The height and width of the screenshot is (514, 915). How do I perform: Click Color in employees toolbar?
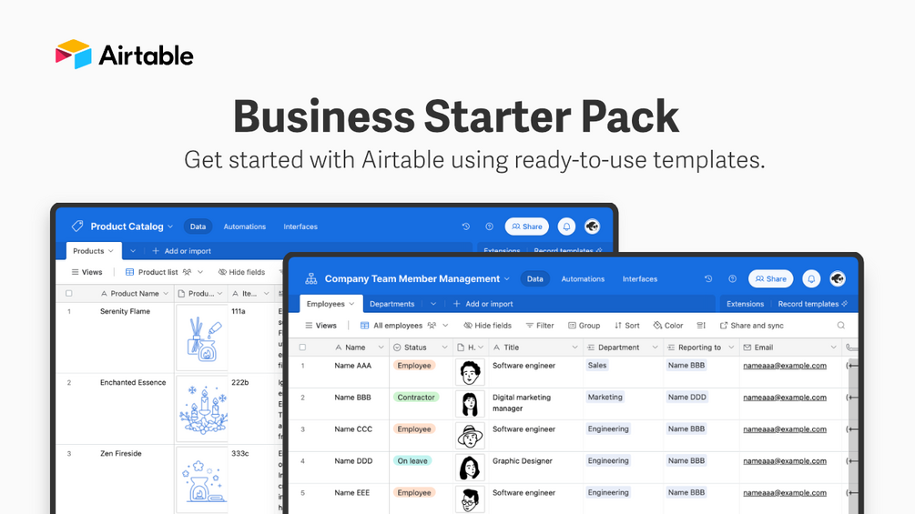pyautogui.click(x=668, y=325)
